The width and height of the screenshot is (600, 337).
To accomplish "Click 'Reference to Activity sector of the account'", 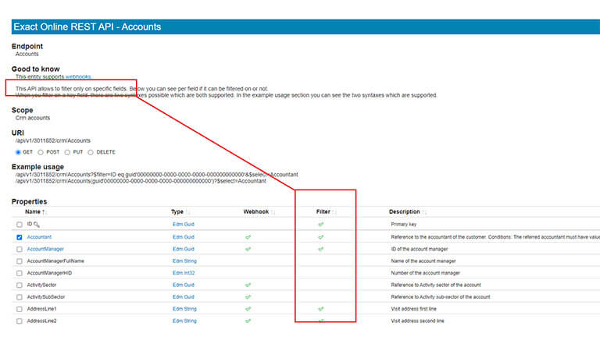I will coord(436,285).
